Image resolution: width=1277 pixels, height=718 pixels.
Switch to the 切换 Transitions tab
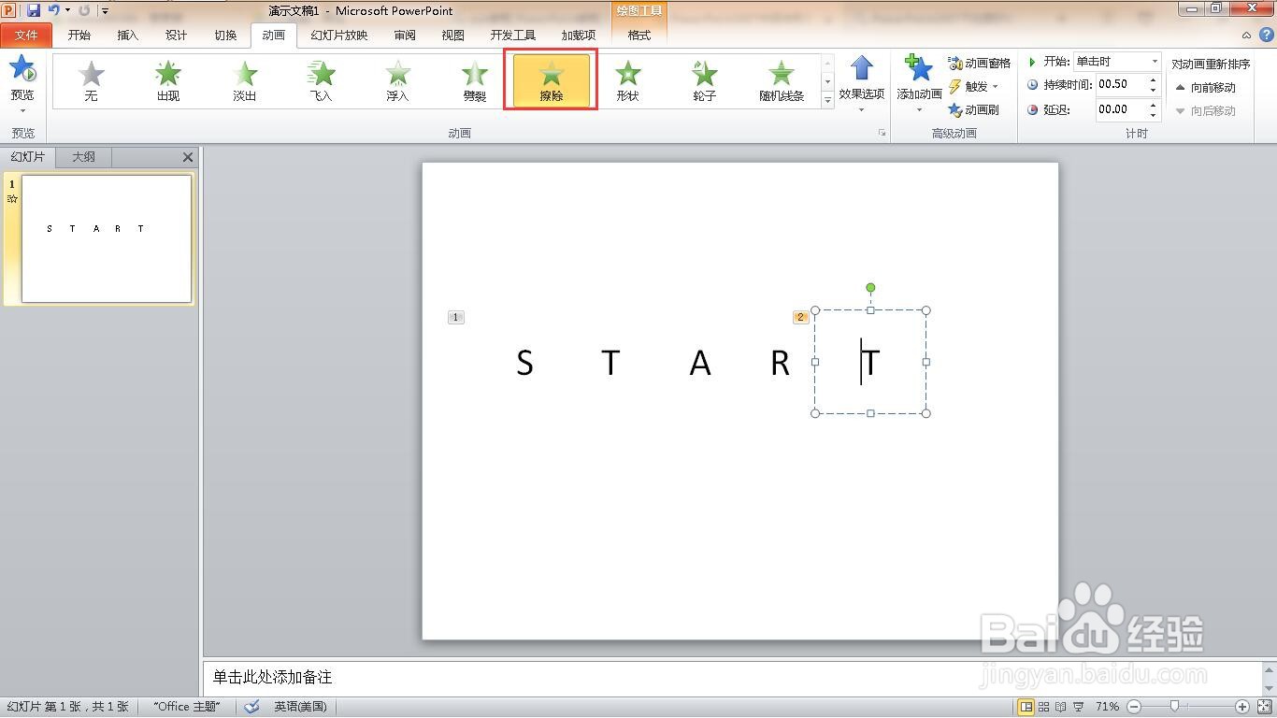click(225, 36)
